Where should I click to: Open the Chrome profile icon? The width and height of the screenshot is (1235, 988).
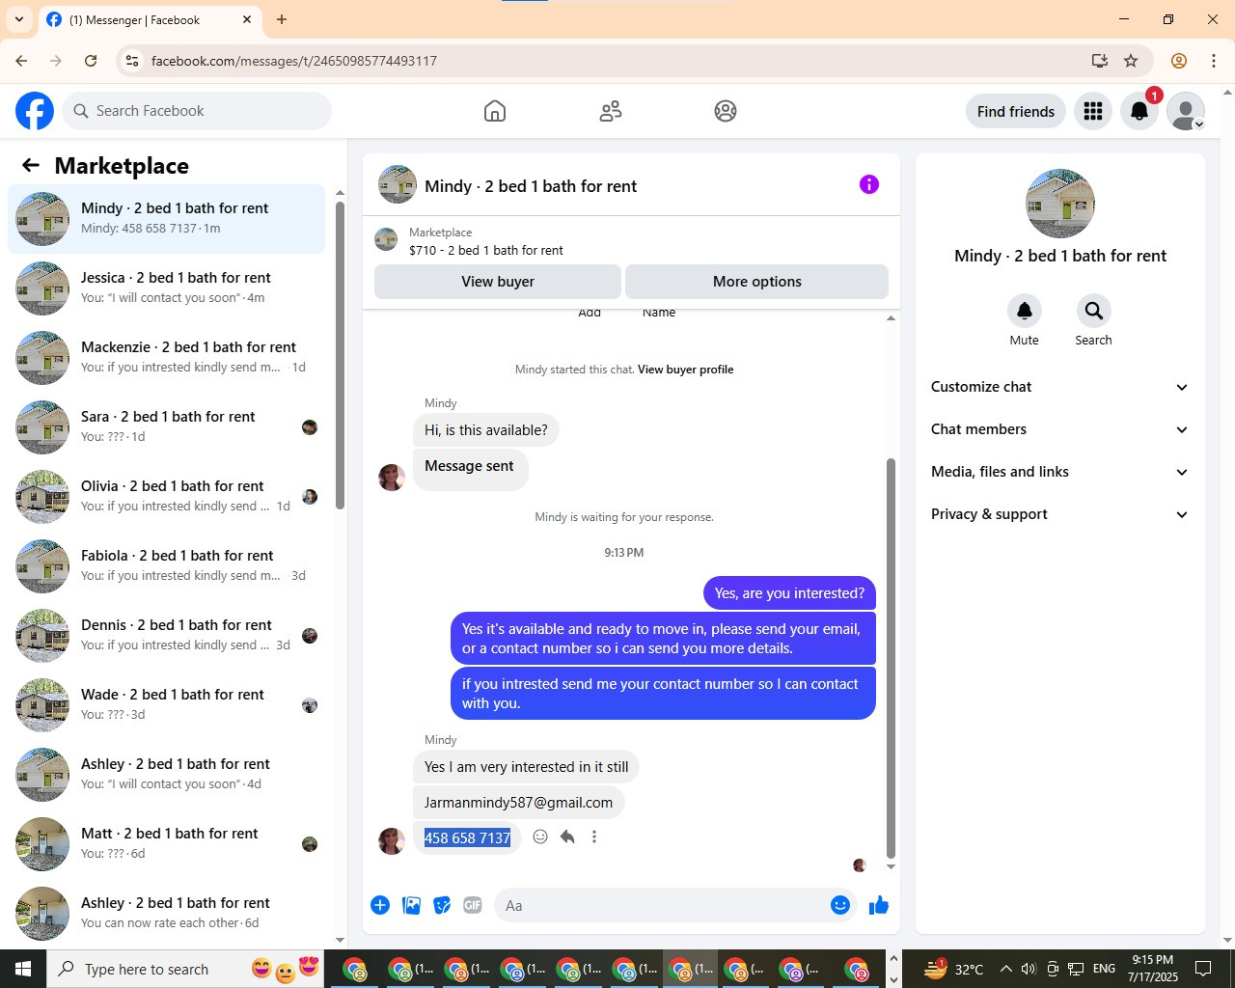coord(1179,61)
